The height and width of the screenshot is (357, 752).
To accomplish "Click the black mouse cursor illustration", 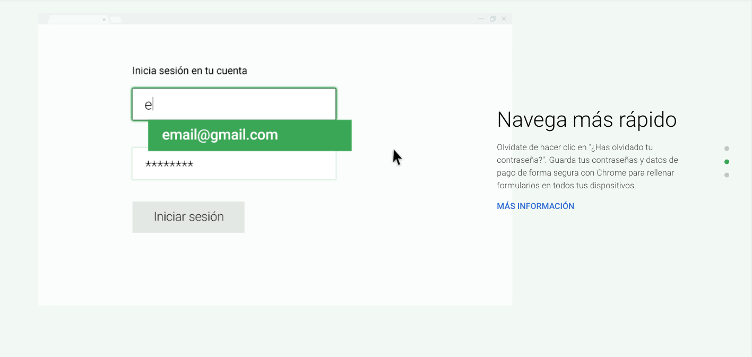I will click(x=397, y=157).
